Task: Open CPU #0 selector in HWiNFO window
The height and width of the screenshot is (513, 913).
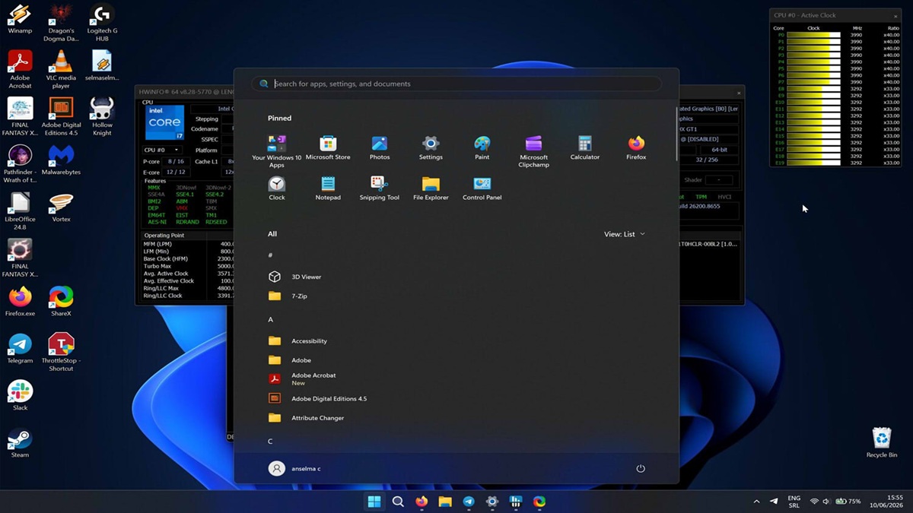Action: click(162, 150)
